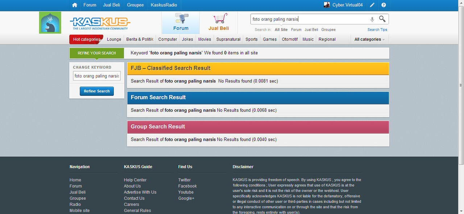This screenshot has height=214, width=464.
Task: Open the Twitter link in Find Us
Action: tap(185, 180)
